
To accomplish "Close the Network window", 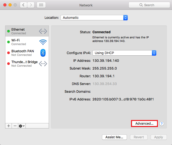I will click(x=5, y=5).
